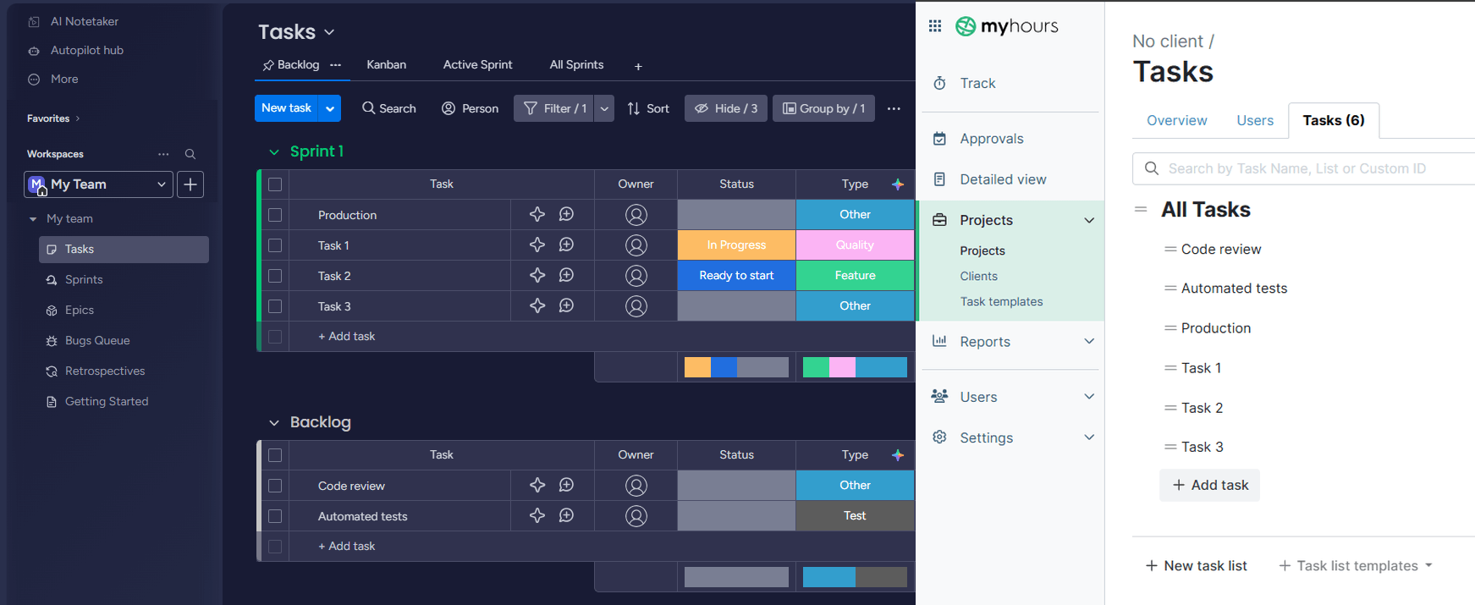Collapse the Backlog group

274,423
